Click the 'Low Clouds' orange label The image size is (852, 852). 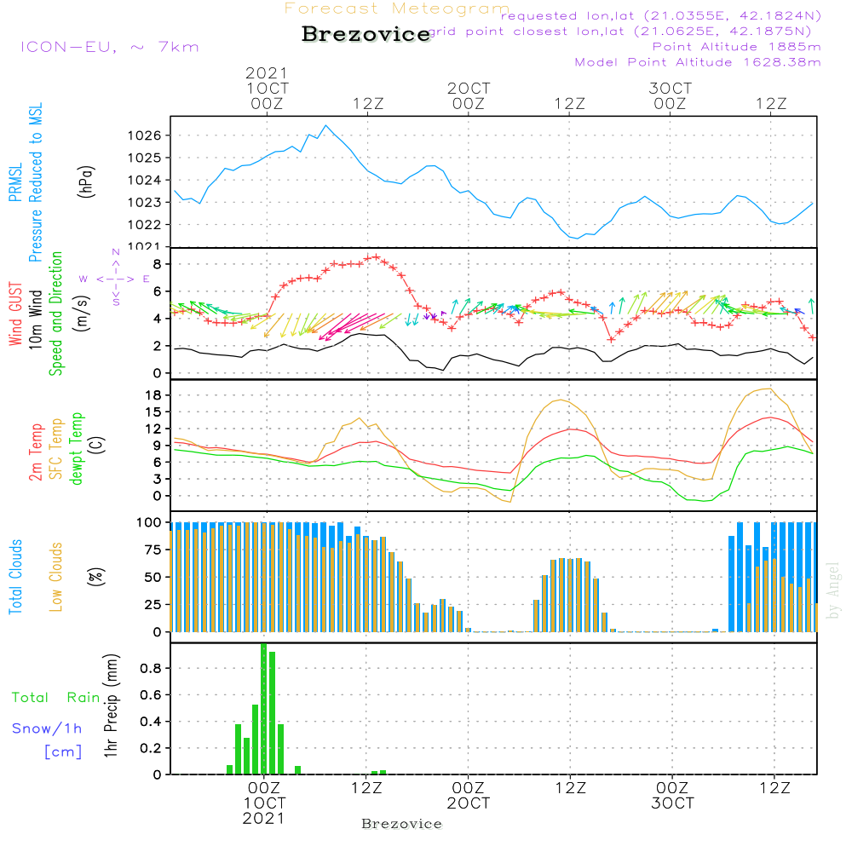click(x=56, y=577)
